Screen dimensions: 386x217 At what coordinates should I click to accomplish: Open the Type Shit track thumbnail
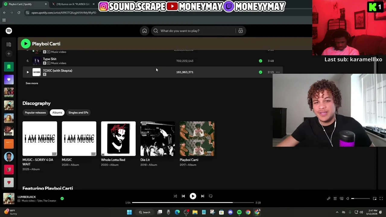[36, 61]
